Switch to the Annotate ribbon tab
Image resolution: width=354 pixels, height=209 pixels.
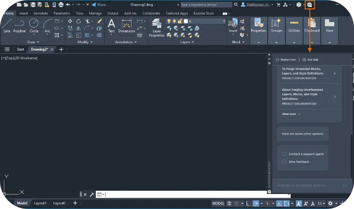pyautogui.click(x=41, y=13)
